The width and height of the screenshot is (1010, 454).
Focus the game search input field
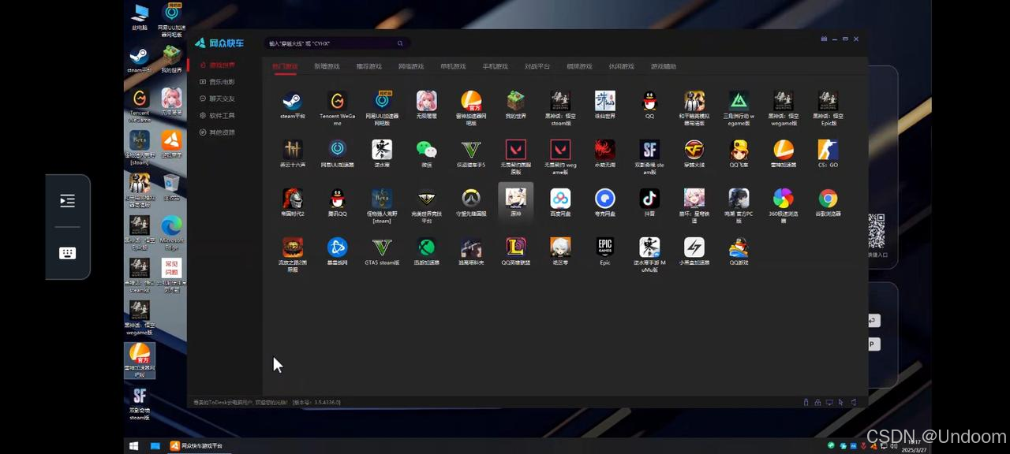[337, 43]
